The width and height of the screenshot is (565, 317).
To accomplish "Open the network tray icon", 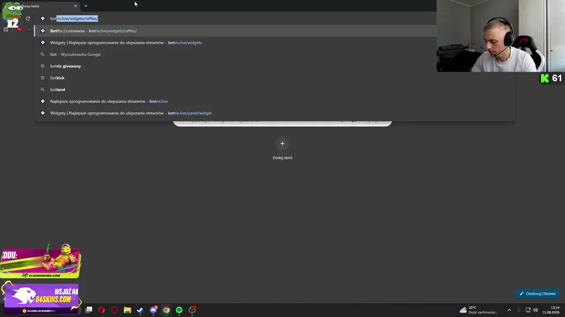I will 528,310.
